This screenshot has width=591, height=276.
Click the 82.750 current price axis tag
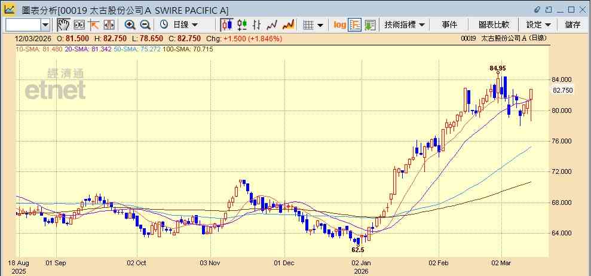coord(563,90)
